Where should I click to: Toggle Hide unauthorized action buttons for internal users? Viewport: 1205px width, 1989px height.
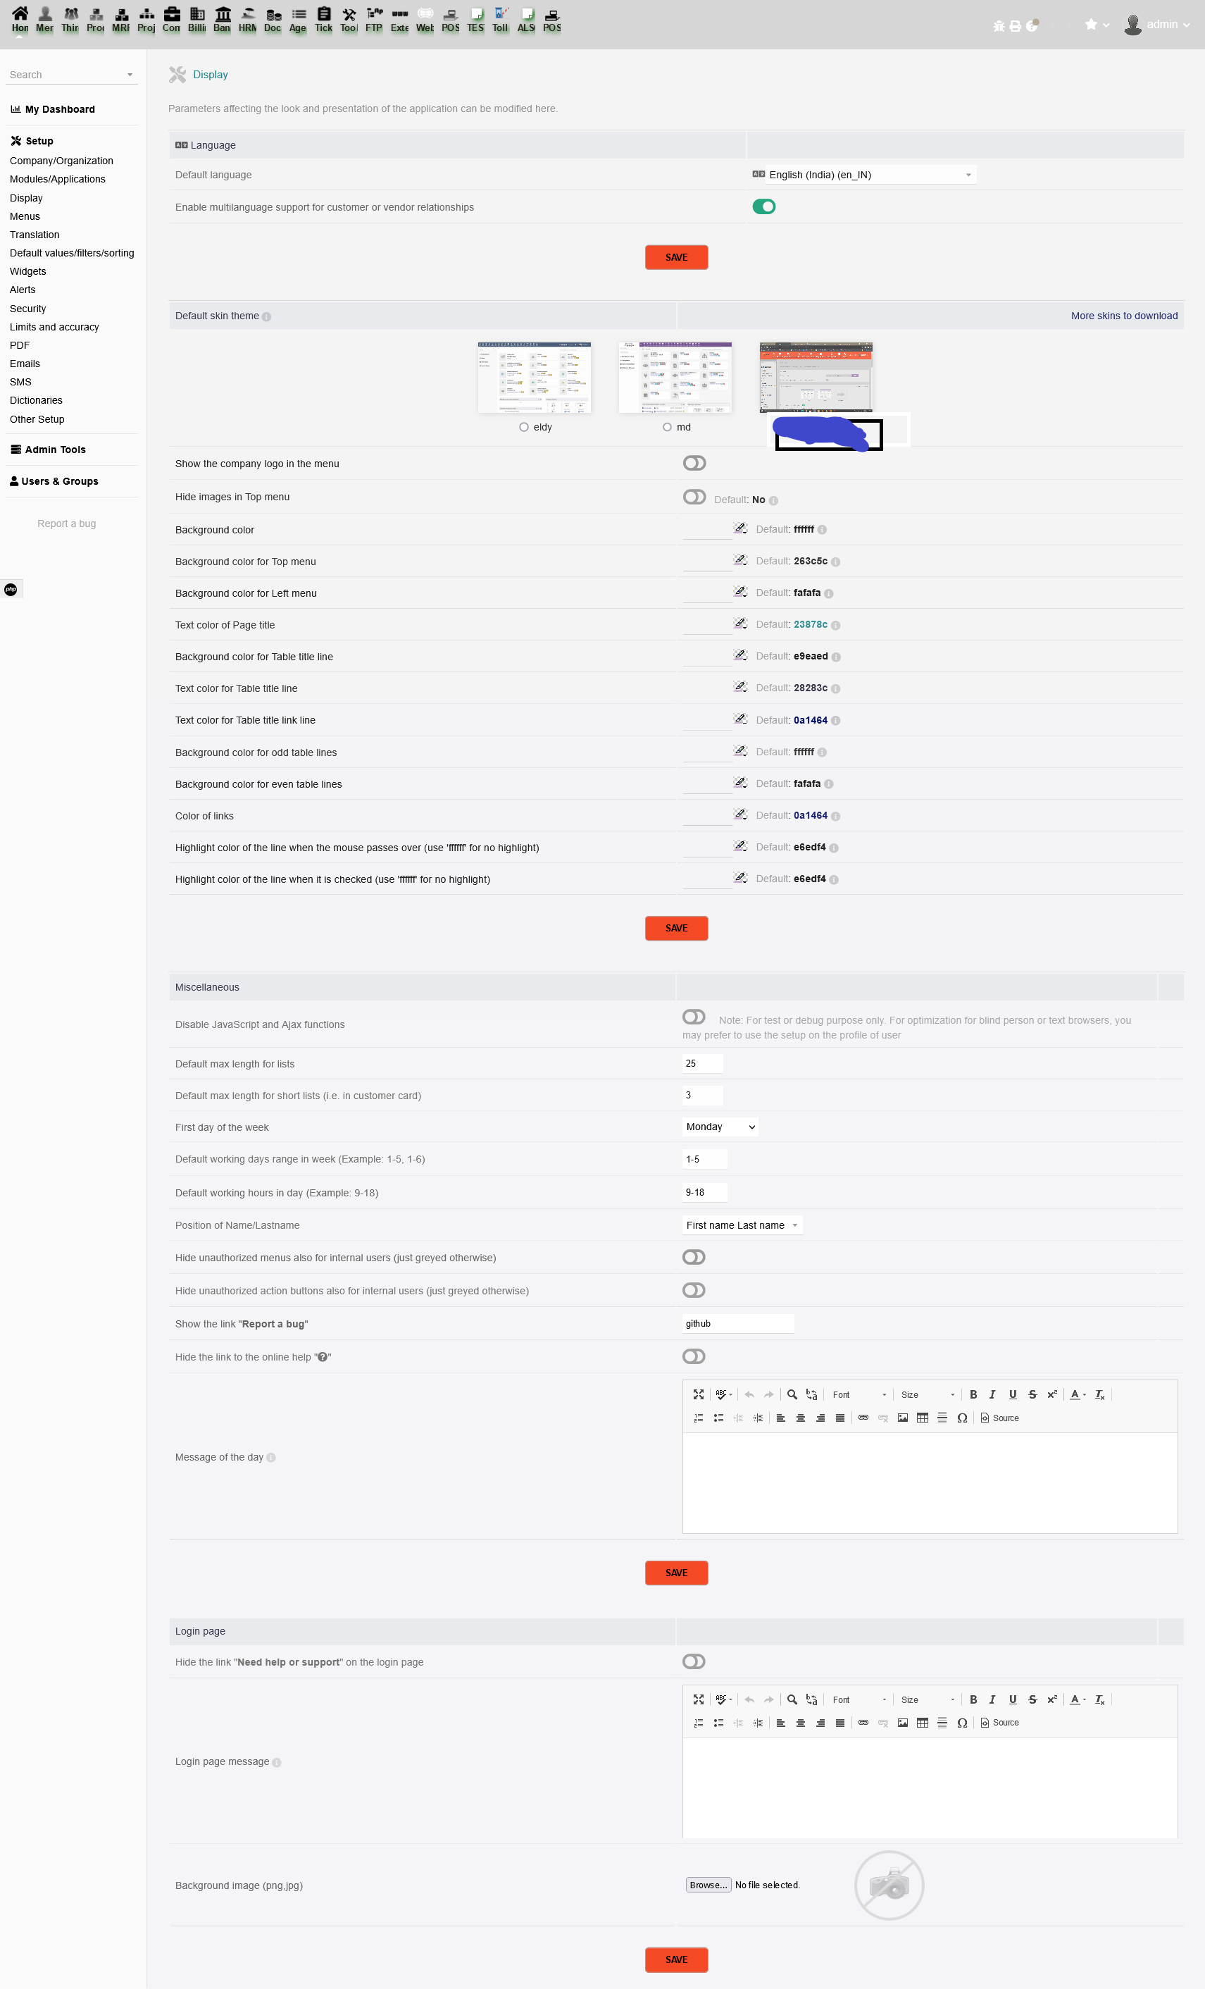coord(694,1290)
